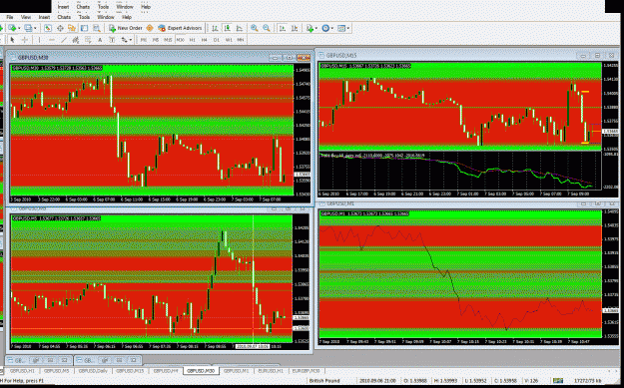Set timeframe to M5
The width and height of the screenshot is (624, 388).
156,40
